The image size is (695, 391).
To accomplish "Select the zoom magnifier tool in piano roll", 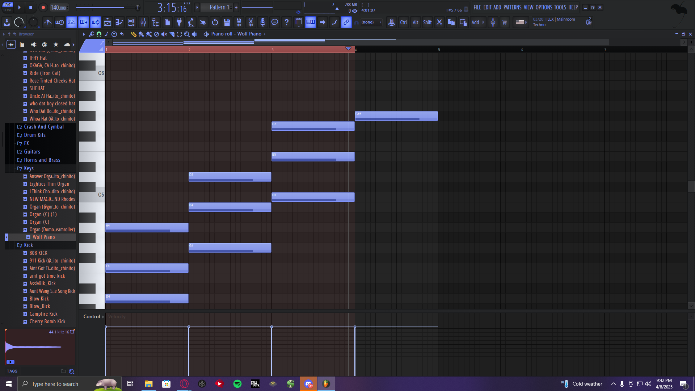I will click(187, 34).
